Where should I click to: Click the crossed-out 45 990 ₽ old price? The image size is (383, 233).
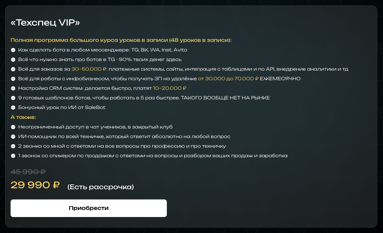click(28, 172)
